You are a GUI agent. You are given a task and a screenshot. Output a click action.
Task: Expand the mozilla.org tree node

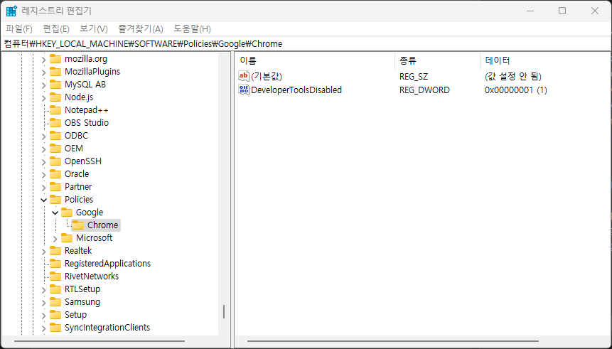point(44,59)
